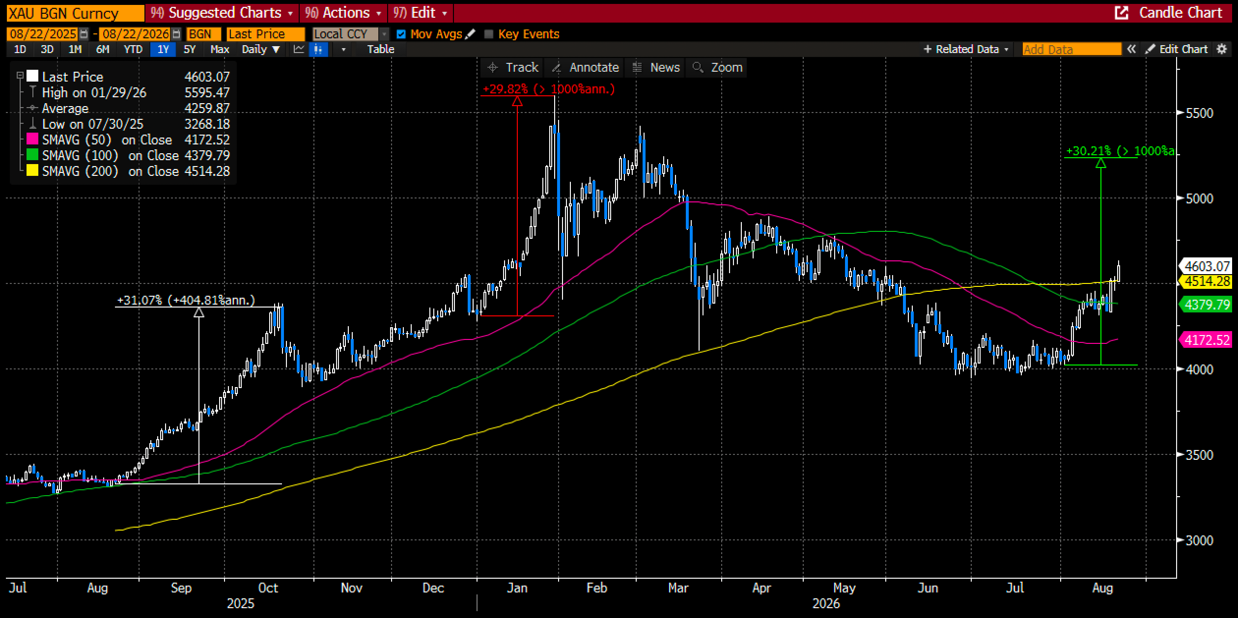Select the 1D time range
Viewport: 1238px width, 618px height.
pyautogui.click(x=20, y=49)
